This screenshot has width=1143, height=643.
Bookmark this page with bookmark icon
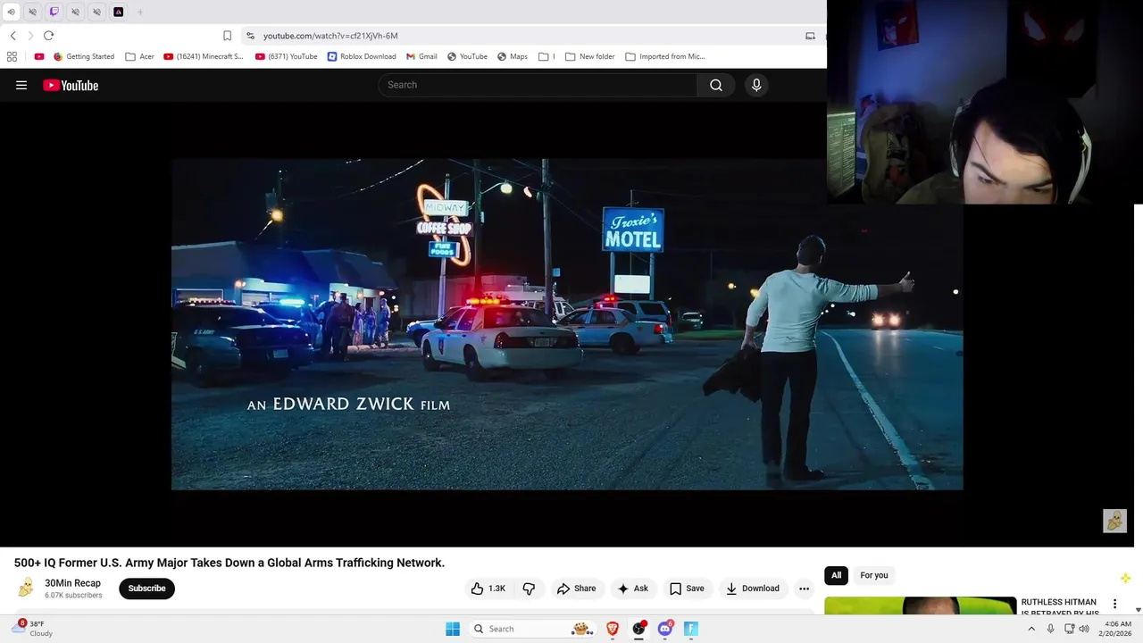tap(227, 36)
